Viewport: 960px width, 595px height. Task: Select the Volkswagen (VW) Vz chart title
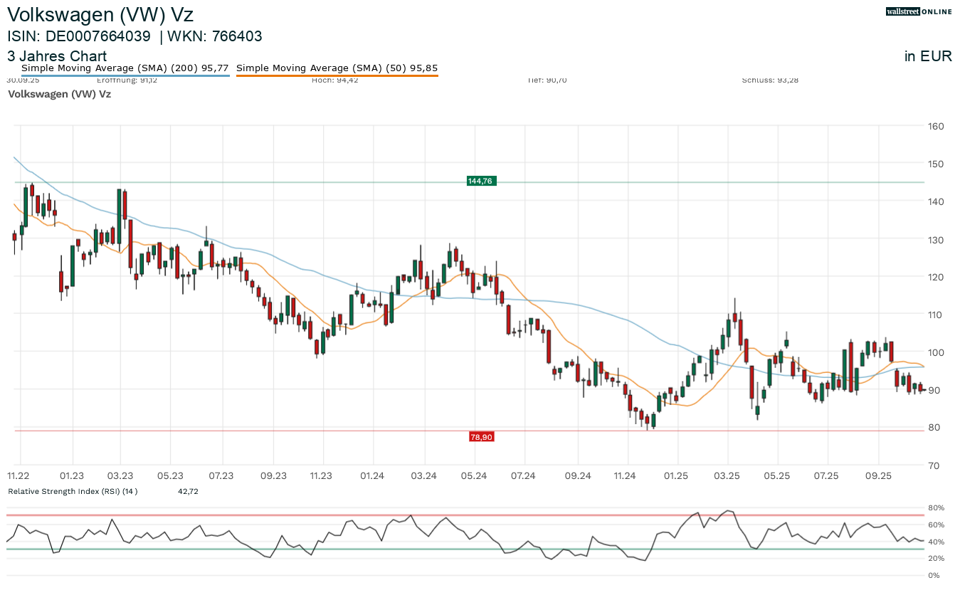[x=100, y=14]
